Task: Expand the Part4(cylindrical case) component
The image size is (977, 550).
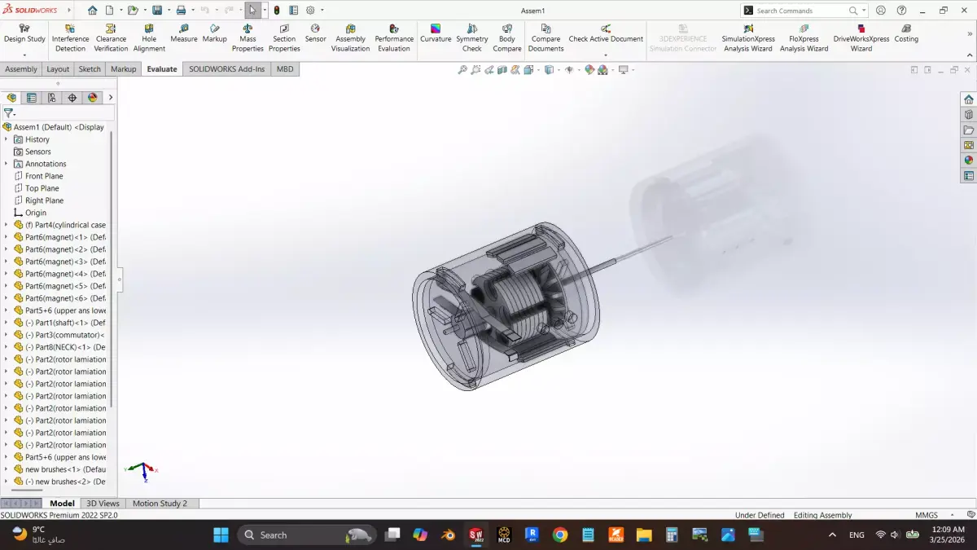Action: tap(6, 225)
